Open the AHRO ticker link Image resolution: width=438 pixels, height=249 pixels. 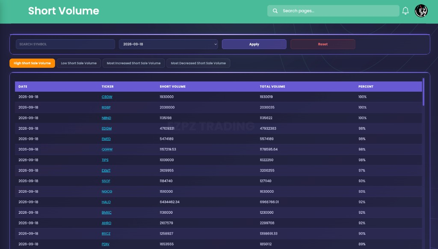tap(107, 223)
